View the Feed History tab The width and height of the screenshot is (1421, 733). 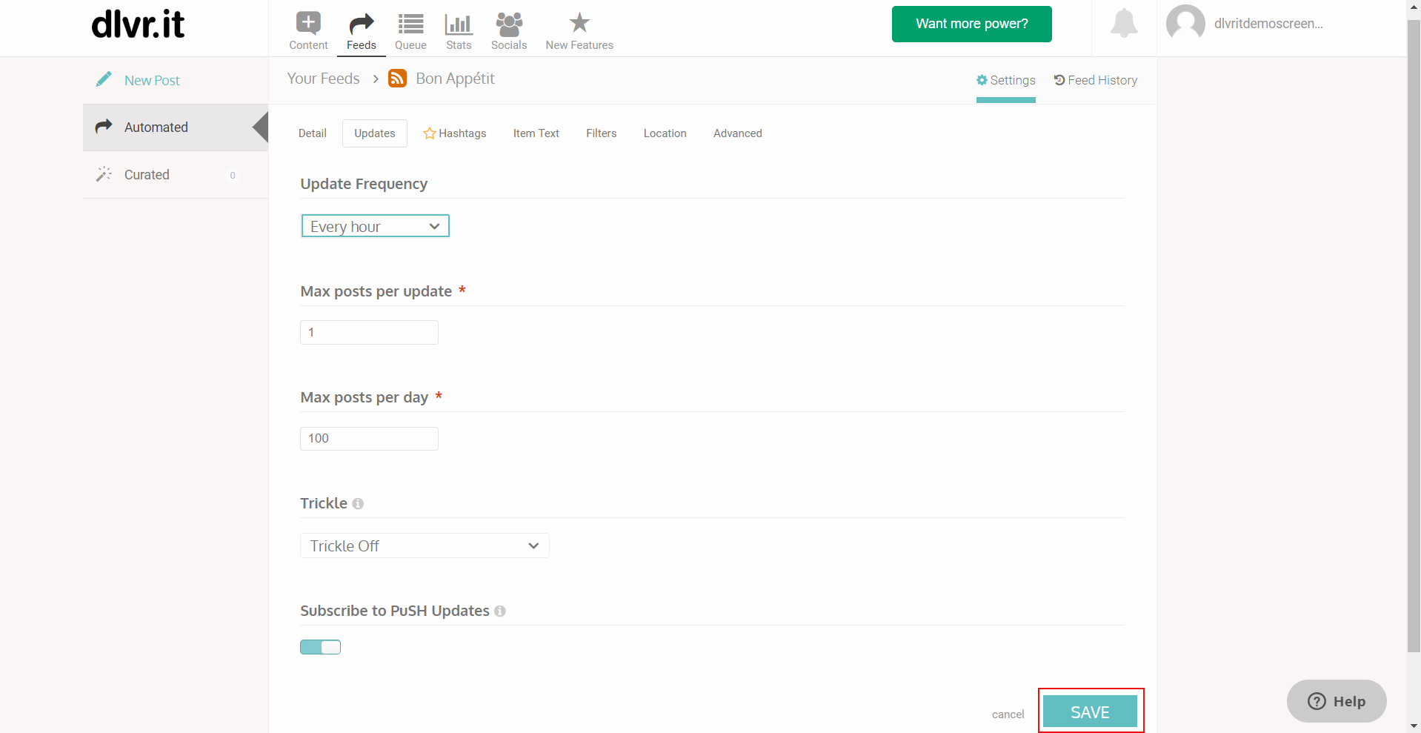1096,80
